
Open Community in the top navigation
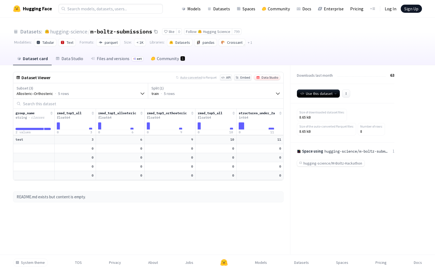[276, 9]
